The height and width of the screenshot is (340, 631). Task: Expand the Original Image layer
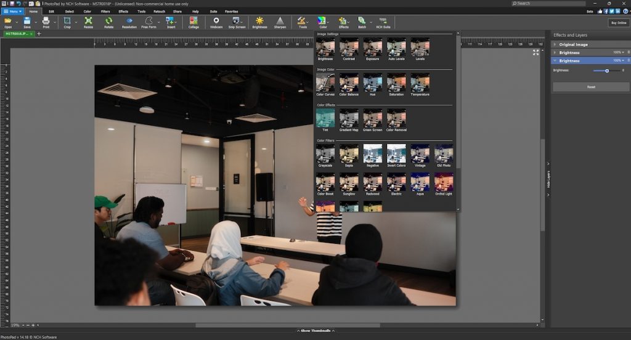coord(555,44)
